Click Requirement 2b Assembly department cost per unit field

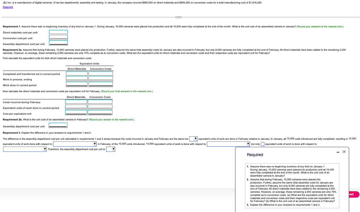coord(58,126)
